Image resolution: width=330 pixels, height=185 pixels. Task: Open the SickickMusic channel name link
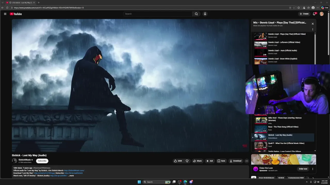[24, 160]
